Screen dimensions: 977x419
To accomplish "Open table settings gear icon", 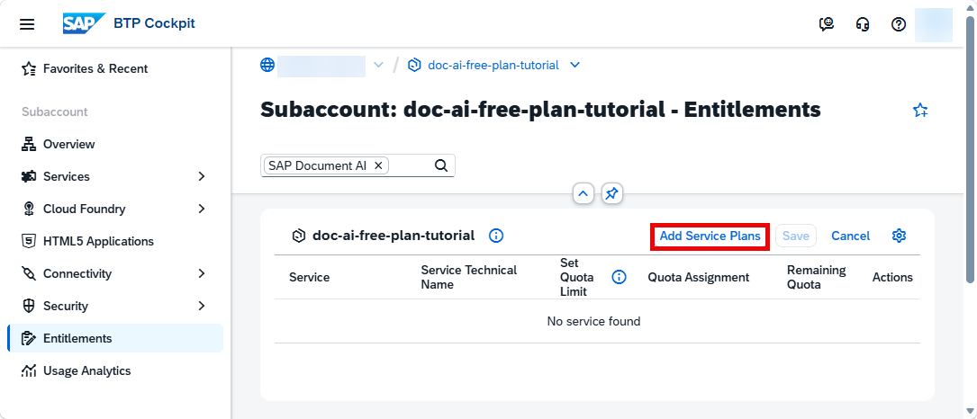I will point(899,236).
